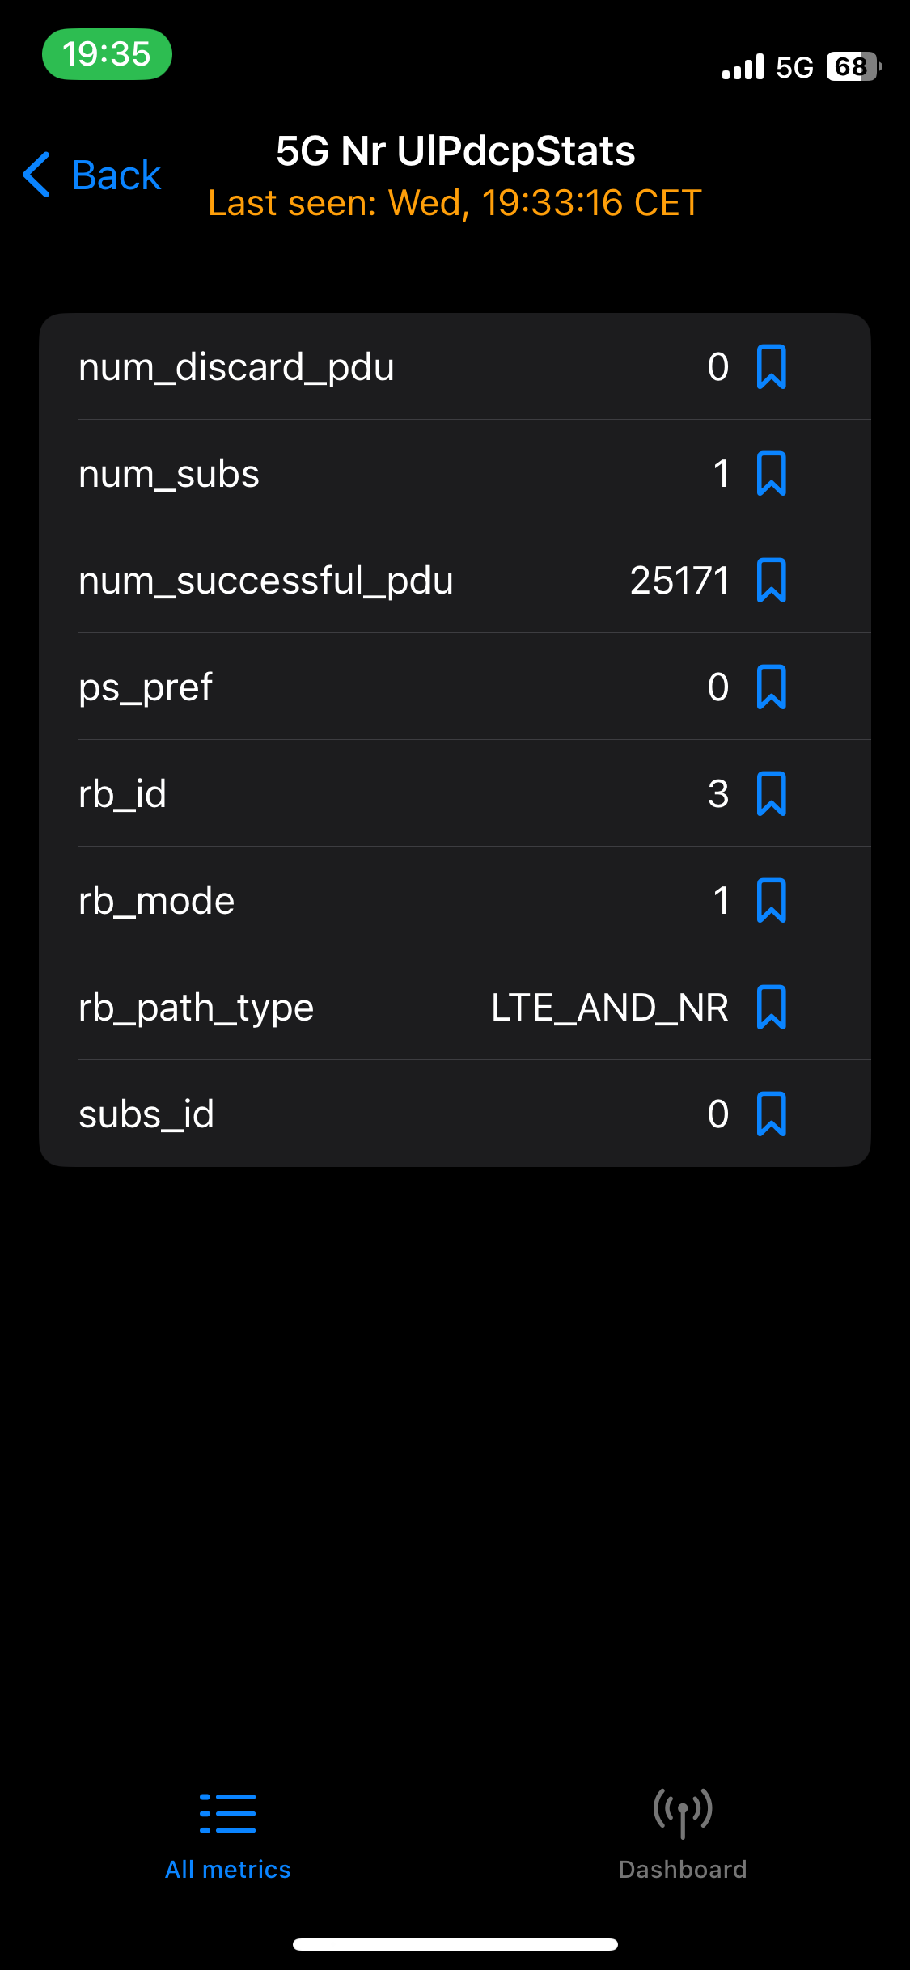Tap the Last seen timestamp text
Image resolution: width=910 pixels, height=1970 pixels.
455,202
